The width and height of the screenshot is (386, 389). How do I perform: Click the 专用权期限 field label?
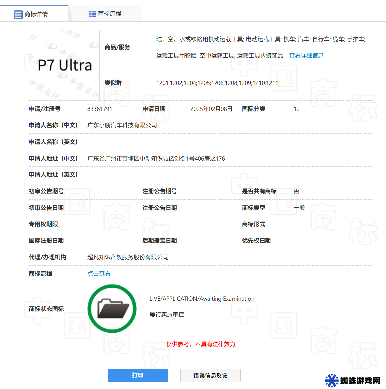[x=43, y=224]
